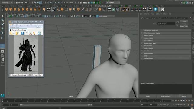Screen dimensions: 194x109
Task: Select the polyCube1 node tab in Attribute Editor
Action: tap(167, 18)
